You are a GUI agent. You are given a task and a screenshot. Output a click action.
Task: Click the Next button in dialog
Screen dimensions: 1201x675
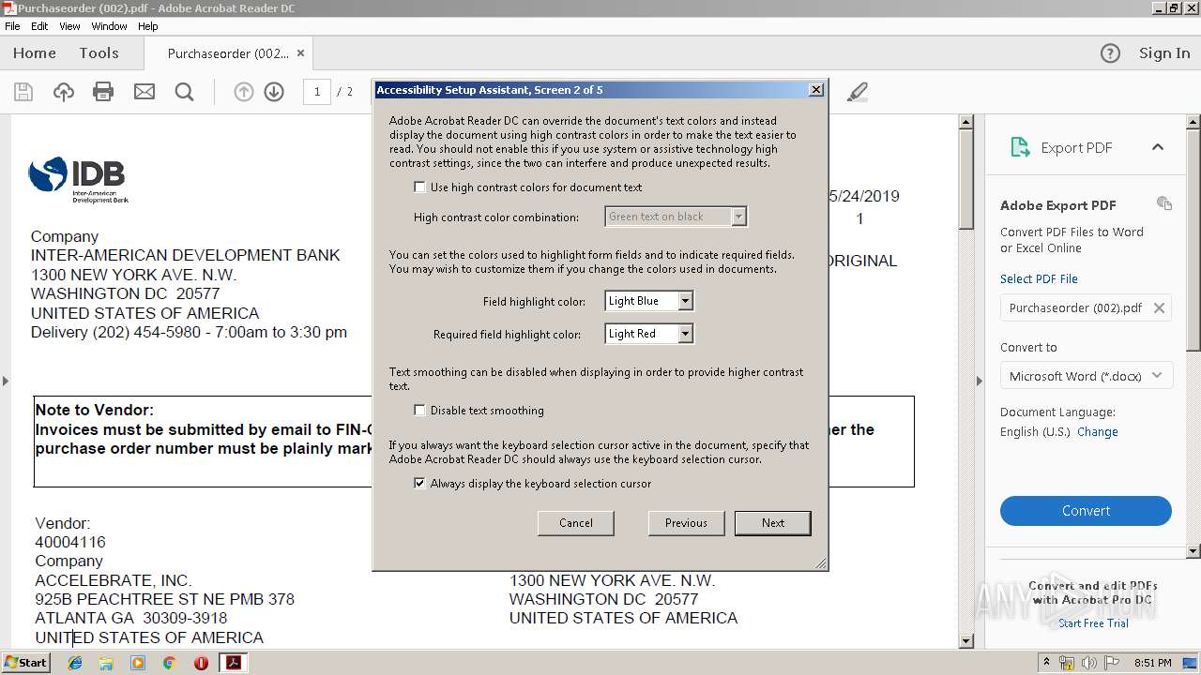tap(773, 523)
